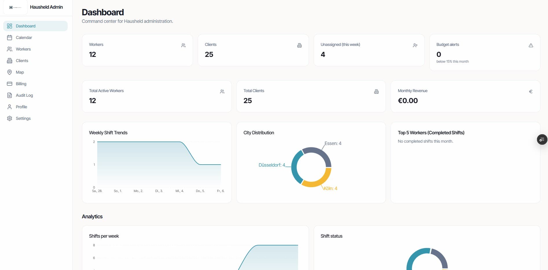Click the euro icon on Monthly Revenue card
The width and height of the screenshot is (548, 270).
tap(531, 92)
